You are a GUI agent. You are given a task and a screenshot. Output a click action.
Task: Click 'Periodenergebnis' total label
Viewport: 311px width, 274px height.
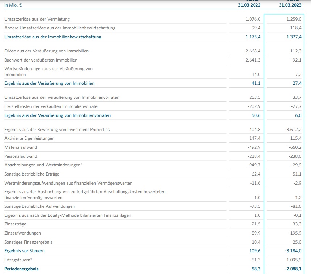(21, 269)
